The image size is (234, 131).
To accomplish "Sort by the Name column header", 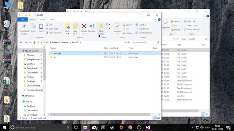I will click(53, 48).
